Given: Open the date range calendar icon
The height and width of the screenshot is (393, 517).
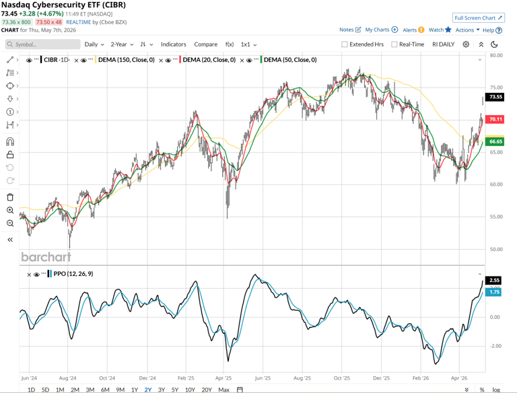Looking at the screenshot, I should (x=240, y=390).
